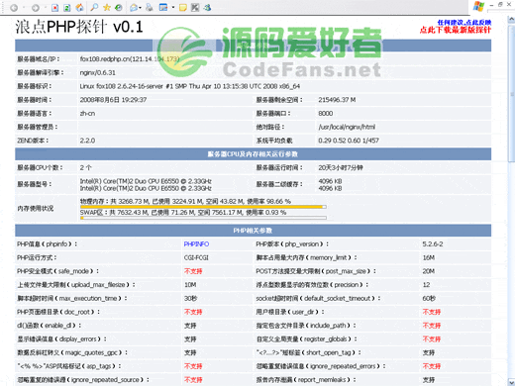Expand the Back button history dropdown arrow
This screenshot has width=515, height=386.
24,8
